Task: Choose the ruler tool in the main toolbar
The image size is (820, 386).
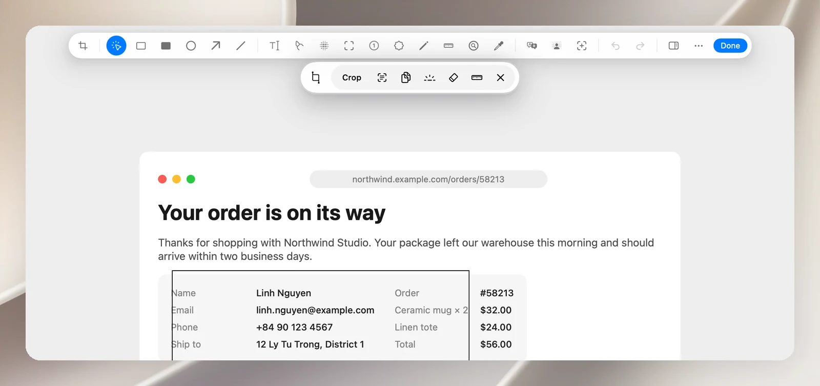Action: pyautogui.click(x=448, y=46)
